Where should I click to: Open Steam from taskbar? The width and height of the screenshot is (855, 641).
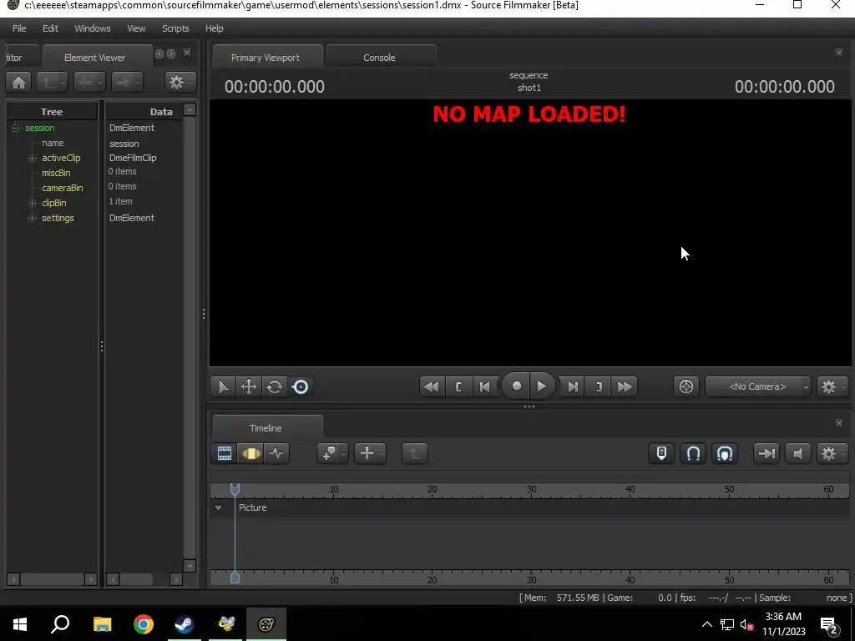coord(185,623)
